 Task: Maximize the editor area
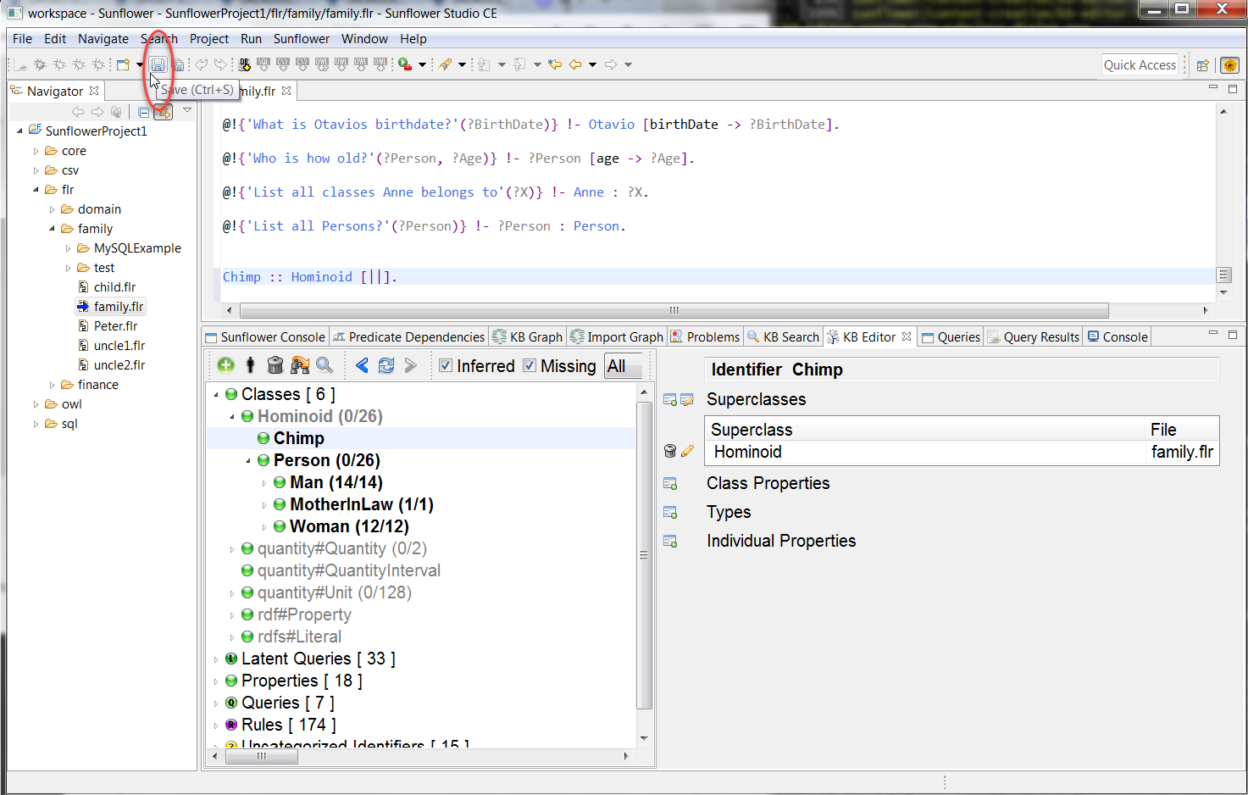point(1233,88)
